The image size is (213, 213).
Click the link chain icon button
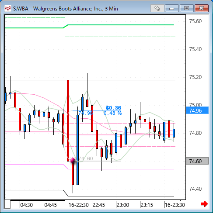click(157, 8)
